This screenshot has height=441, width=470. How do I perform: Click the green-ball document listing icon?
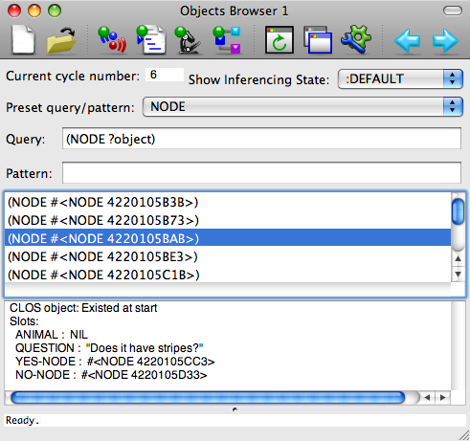pos(150,40)
